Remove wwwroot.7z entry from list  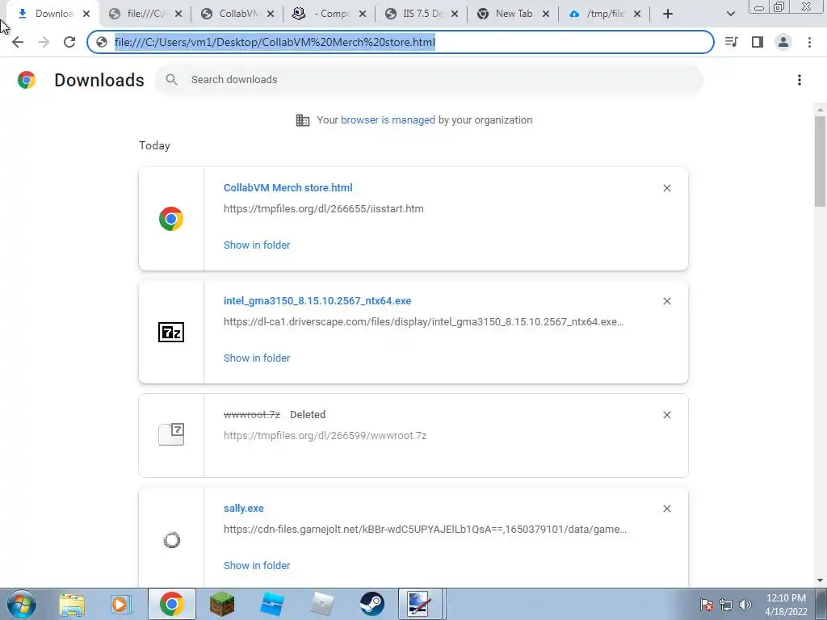(666, 415)
